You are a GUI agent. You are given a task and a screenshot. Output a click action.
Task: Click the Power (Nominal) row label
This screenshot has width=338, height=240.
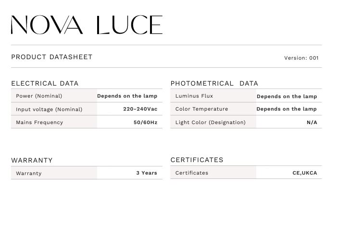click(x=39, y=96)
